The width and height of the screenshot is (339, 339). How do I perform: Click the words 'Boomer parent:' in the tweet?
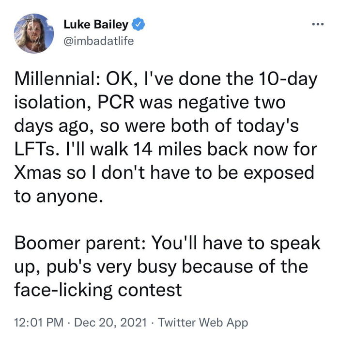coord(80,244)
